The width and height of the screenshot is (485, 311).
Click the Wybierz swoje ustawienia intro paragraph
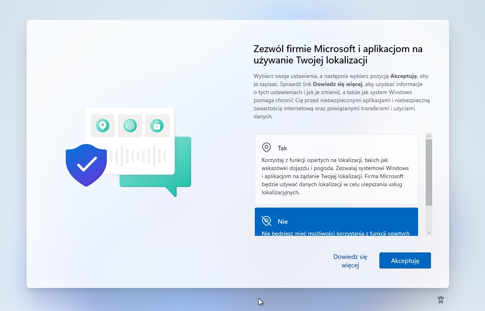click(x=341, y=96)
